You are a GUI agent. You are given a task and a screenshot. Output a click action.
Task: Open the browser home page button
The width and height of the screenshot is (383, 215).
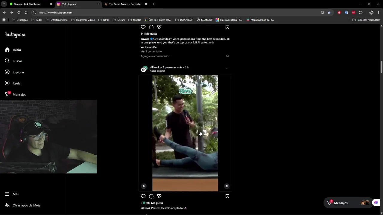26,13
